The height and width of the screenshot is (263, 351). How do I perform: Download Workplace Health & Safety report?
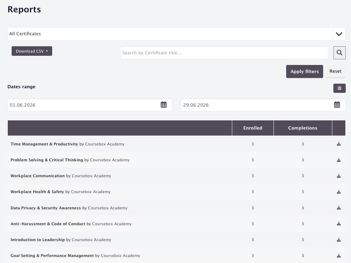point(339,192)
